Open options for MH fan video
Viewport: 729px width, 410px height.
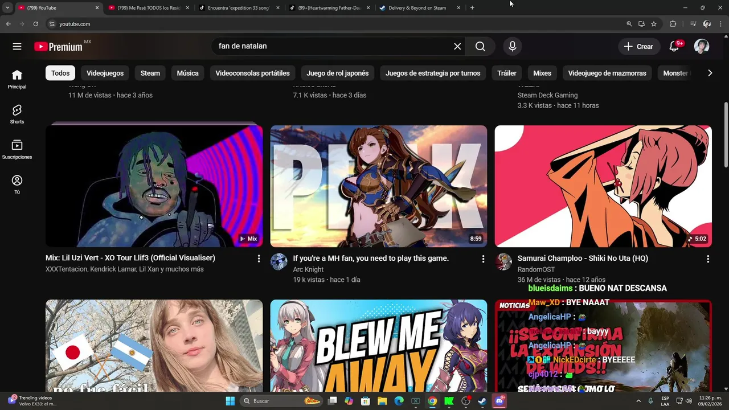[x=483, y=259]
